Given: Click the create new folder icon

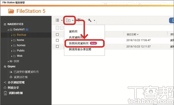Looking at the screenshot, I should click(x=68, y=20).
